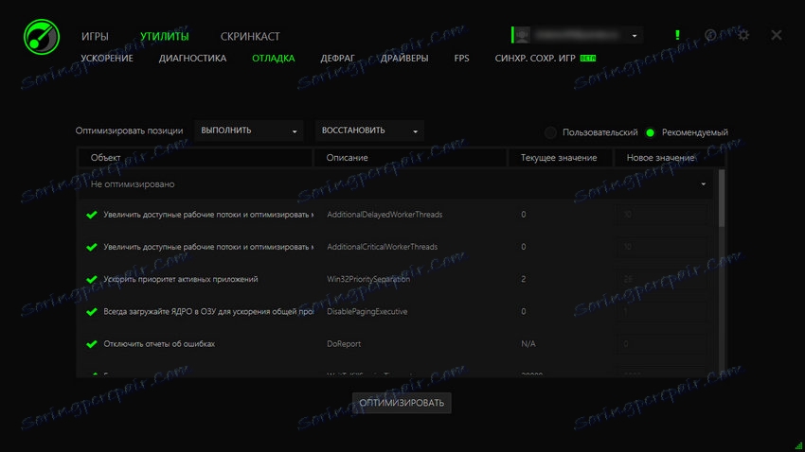805x452 pixels.
Task: Toggle checkmark for AdditionalCriticalWorkerThreads row
Action: (92, 247)
